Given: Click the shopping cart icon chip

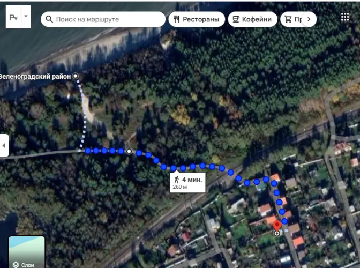Looking at the screenshot, I should pos(288,19).
